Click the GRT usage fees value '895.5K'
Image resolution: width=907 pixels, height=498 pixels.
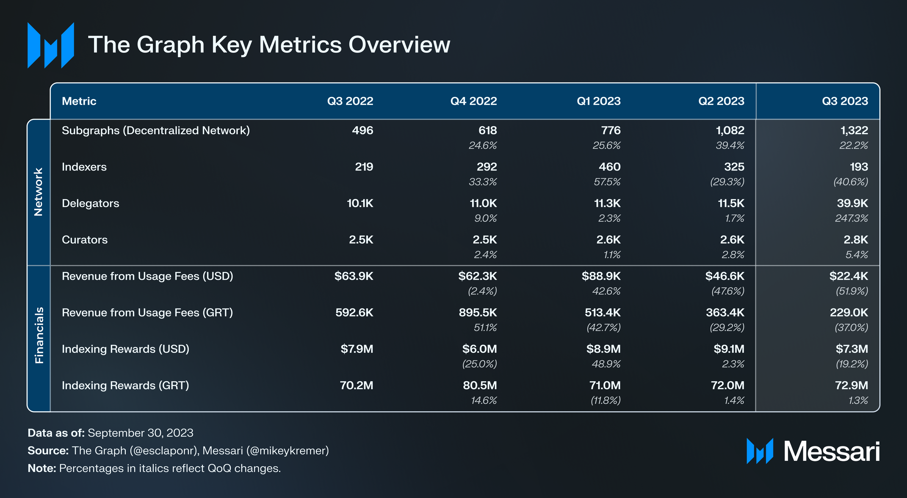click(478, 313)
